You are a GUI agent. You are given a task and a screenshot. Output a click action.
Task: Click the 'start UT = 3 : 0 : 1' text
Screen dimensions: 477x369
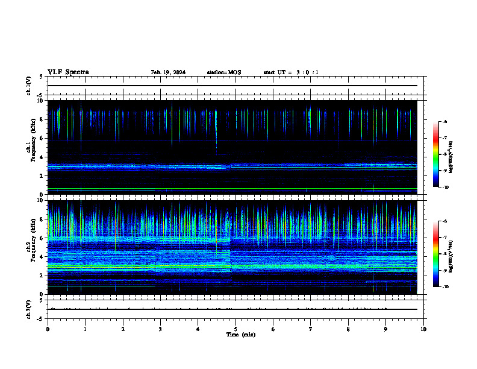tap(291, 72)
